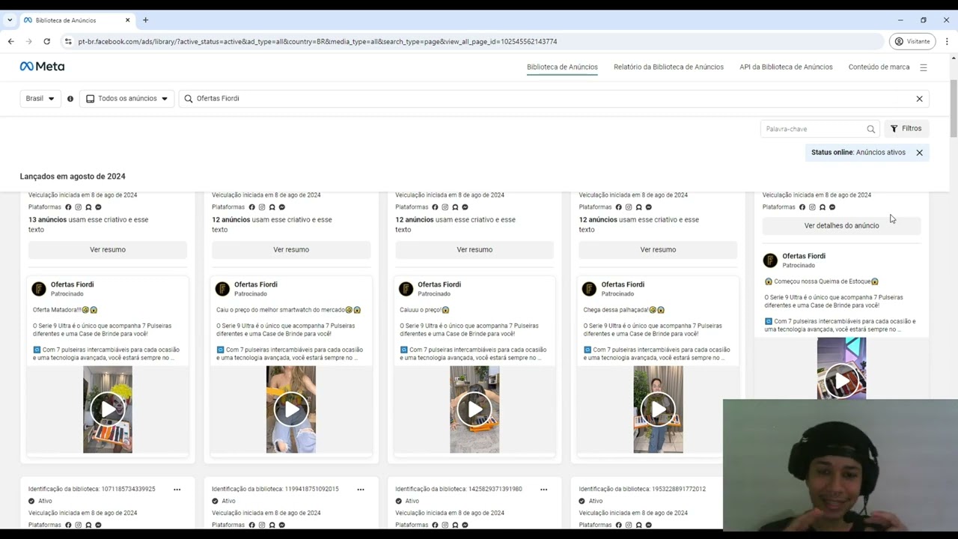Image resolution: width=958 pixels, height=539 pixels.
Task: Open the Visitante profile button
Action: pos(912,41)
